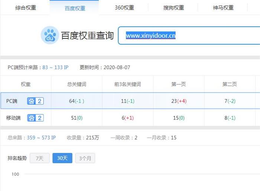Click PC端 第二页 value 7(-2)

click(x=230, y=101)
